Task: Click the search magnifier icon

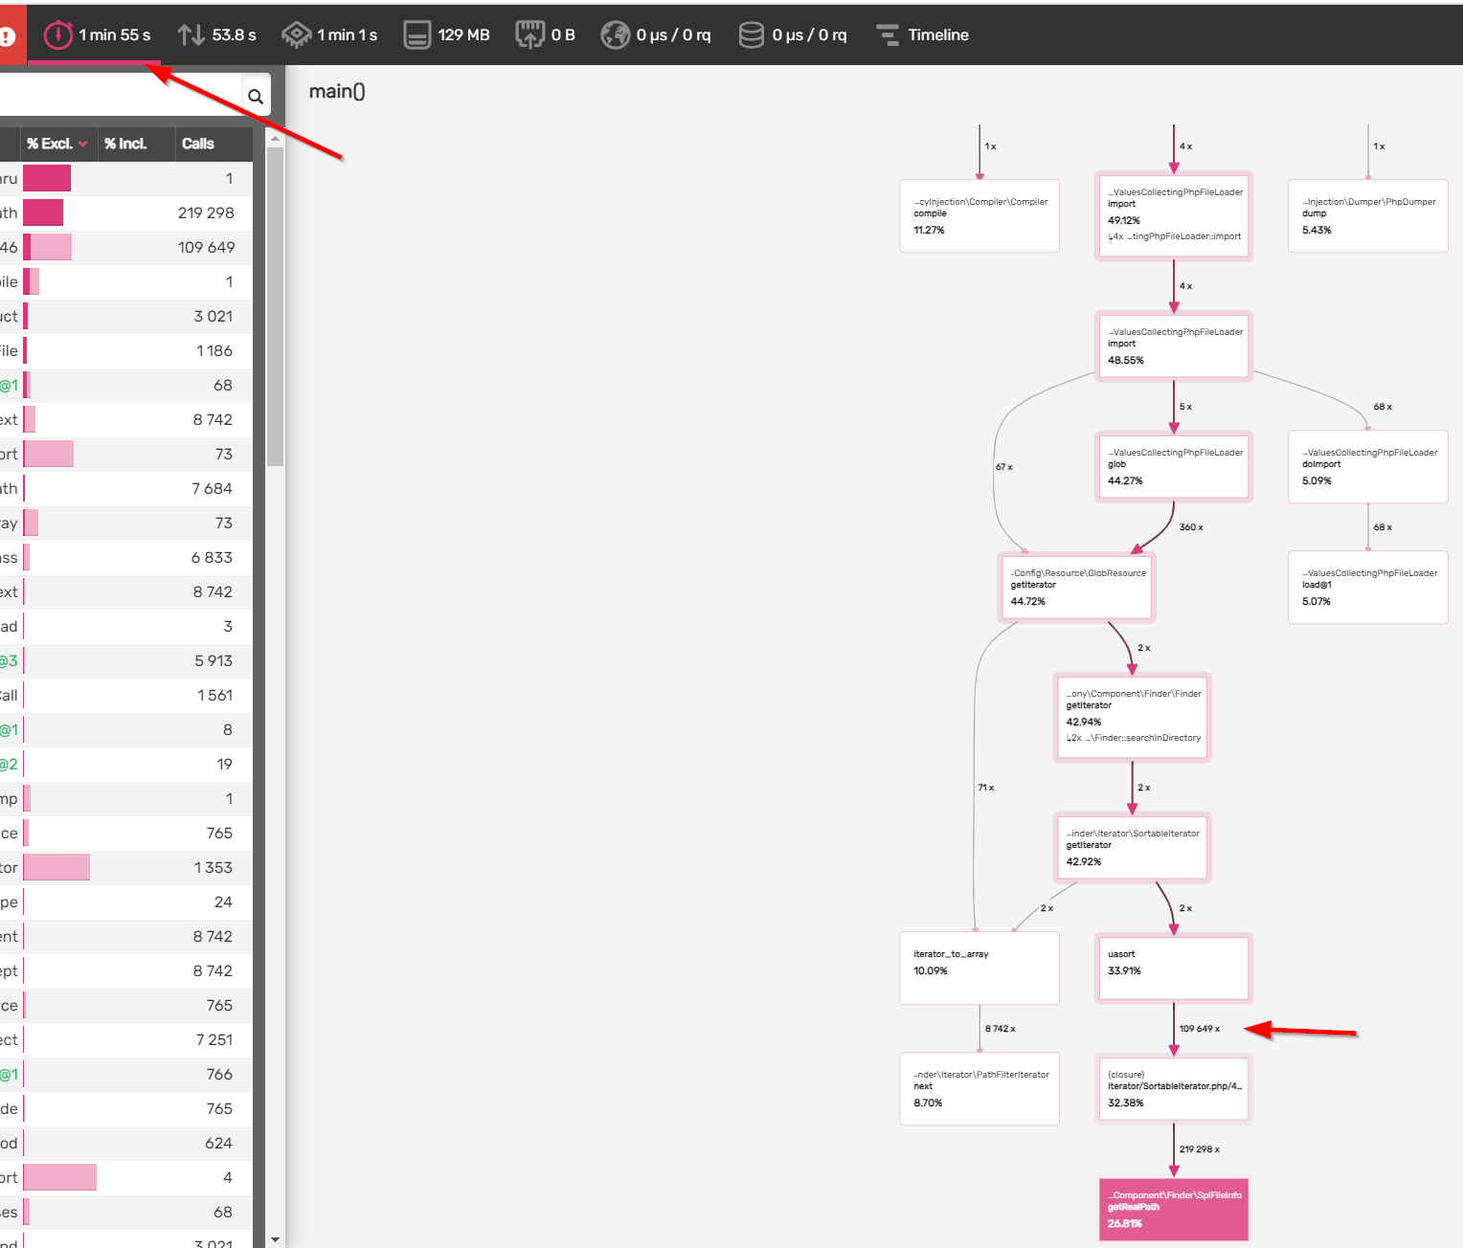Action: coord(256,97)
